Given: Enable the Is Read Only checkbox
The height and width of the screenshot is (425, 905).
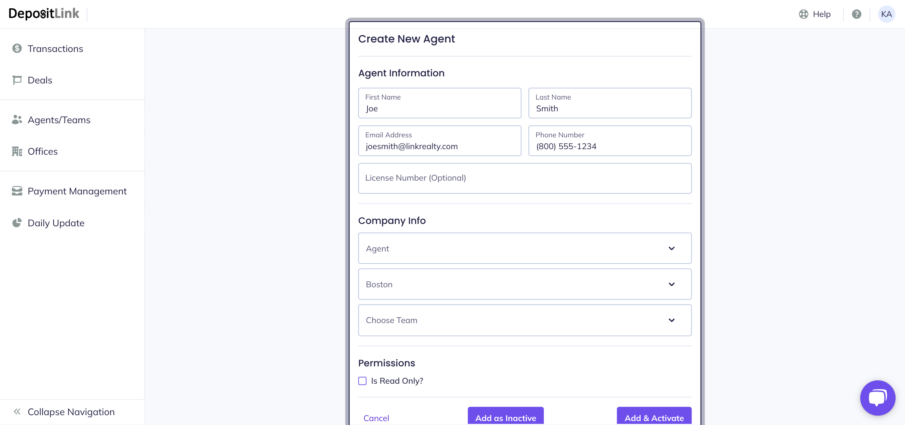Looking at the screenshot, I should (362, 381).
